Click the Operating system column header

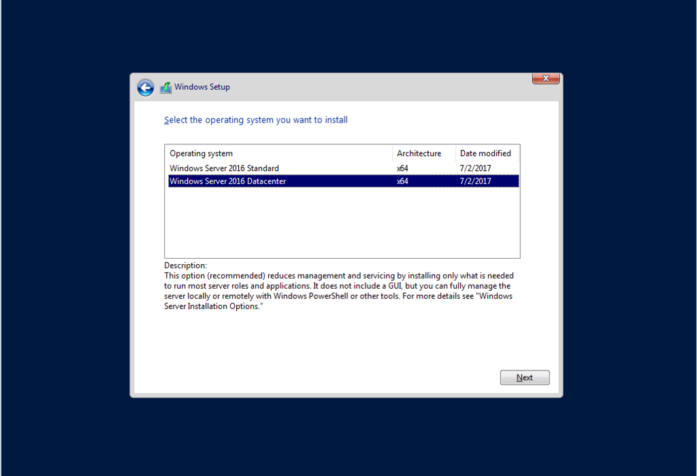coord(279,153)
